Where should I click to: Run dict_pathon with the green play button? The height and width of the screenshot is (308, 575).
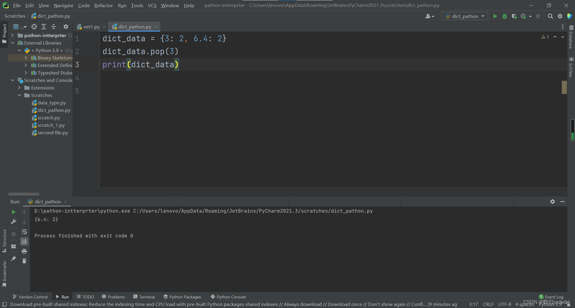tap(495, 16)
